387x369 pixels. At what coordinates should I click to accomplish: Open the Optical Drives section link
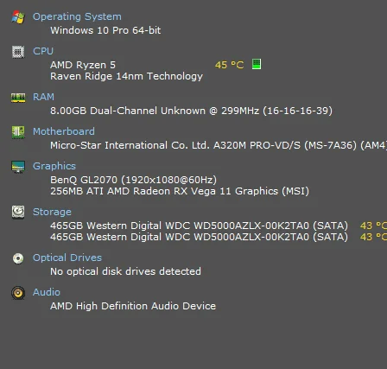67,258
